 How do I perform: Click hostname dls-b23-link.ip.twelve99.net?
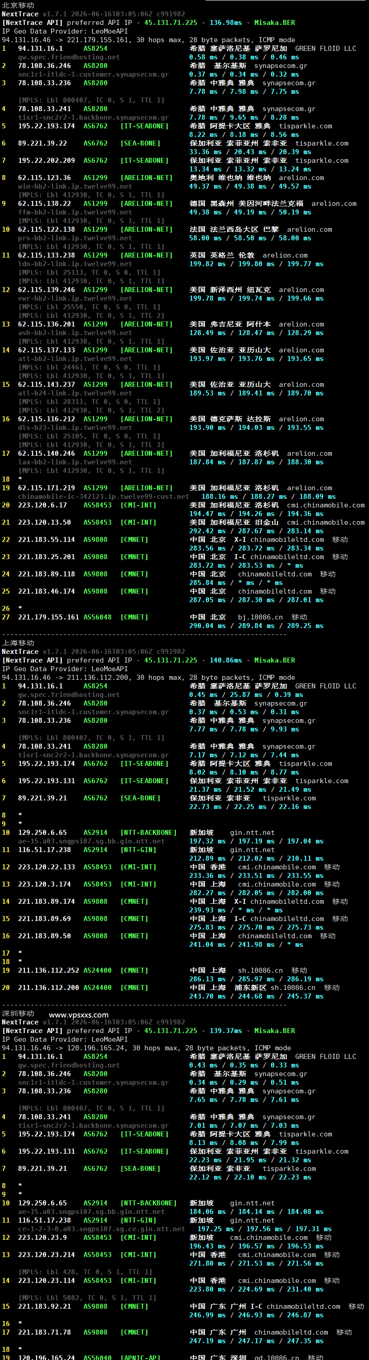pyautogui.click(x=75, y=428)
